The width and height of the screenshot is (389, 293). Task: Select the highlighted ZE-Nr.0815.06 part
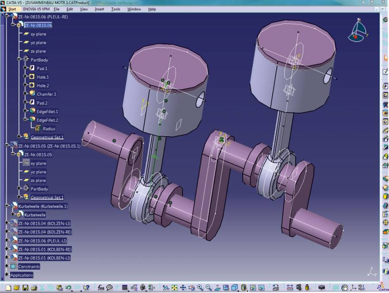(x=38, y=25)
